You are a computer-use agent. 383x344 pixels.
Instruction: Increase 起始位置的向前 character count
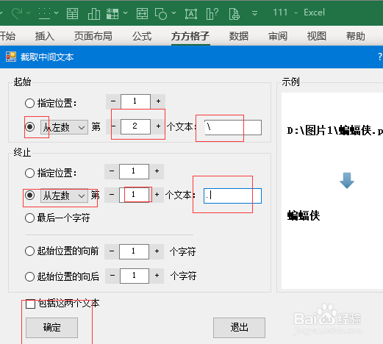[157, 251]
